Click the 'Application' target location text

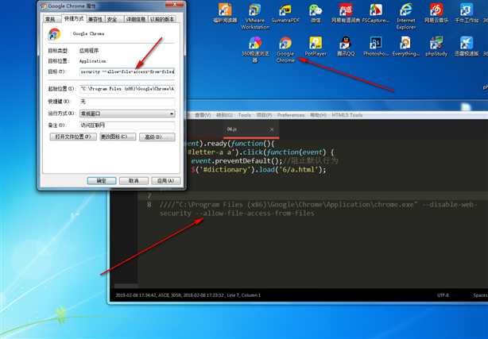tap(92, 61)
